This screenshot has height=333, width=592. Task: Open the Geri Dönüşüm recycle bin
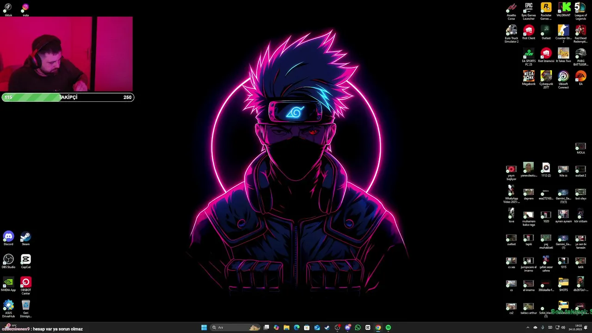pyautogui.click(x=25, y=309)
